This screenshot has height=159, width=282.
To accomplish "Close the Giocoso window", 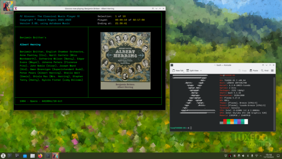I will coord(164,8).
